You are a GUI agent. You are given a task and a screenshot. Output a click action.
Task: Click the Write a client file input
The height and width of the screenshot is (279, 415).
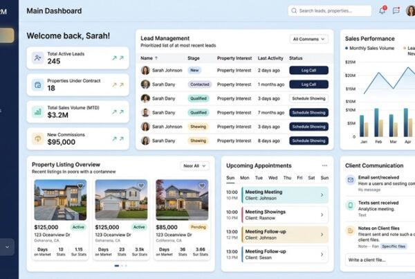(380, 260)
